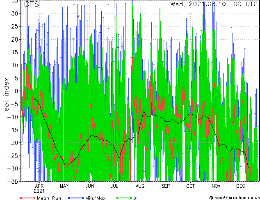Viewport: 260px width, 200px height.
Task: Click the 0 value on y-axis
Action: 16,91
